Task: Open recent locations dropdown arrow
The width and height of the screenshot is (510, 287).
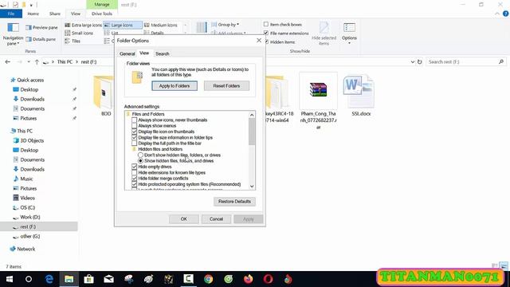Action: click(x=29, y=62)
